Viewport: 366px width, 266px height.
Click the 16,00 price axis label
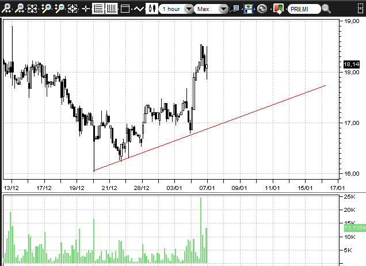pyautogui.click(x=352, y=173)
